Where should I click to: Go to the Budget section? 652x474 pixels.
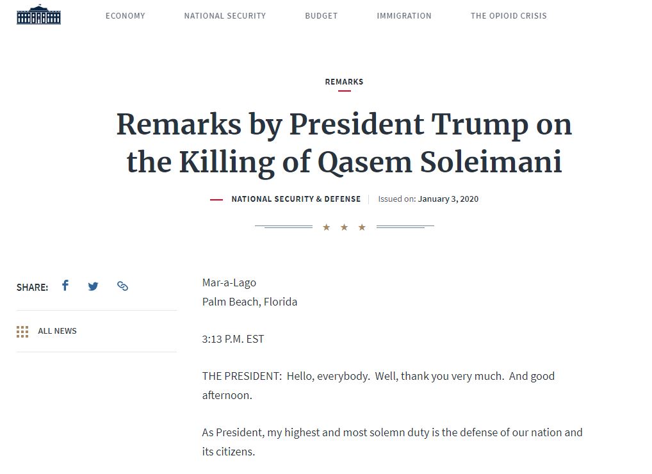(321, 16)
